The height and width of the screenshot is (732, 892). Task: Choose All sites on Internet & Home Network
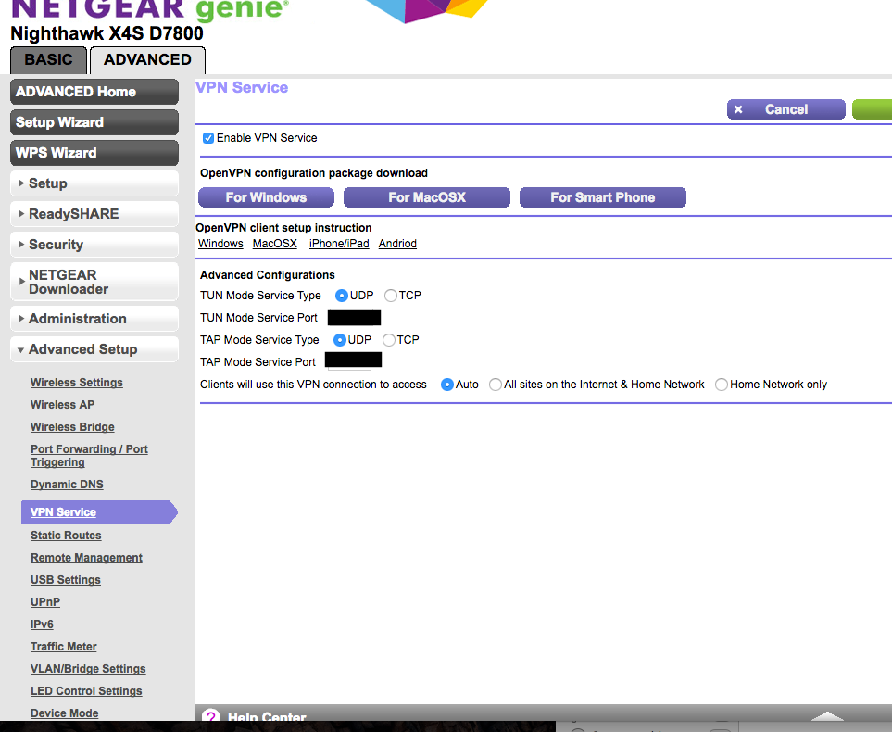pyautogui.click(x=496, y=385)
